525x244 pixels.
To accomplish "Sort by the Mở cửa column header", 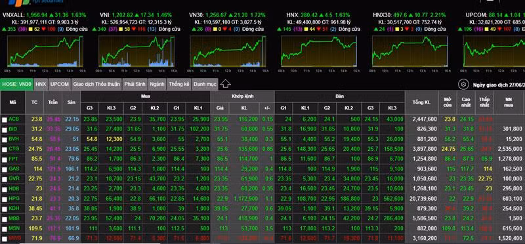I will coord(448,102).
